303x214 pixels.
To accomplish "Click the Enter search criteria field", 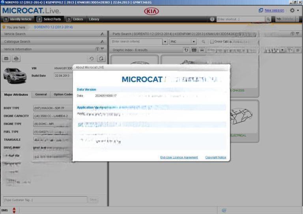I will coord(136,42).
